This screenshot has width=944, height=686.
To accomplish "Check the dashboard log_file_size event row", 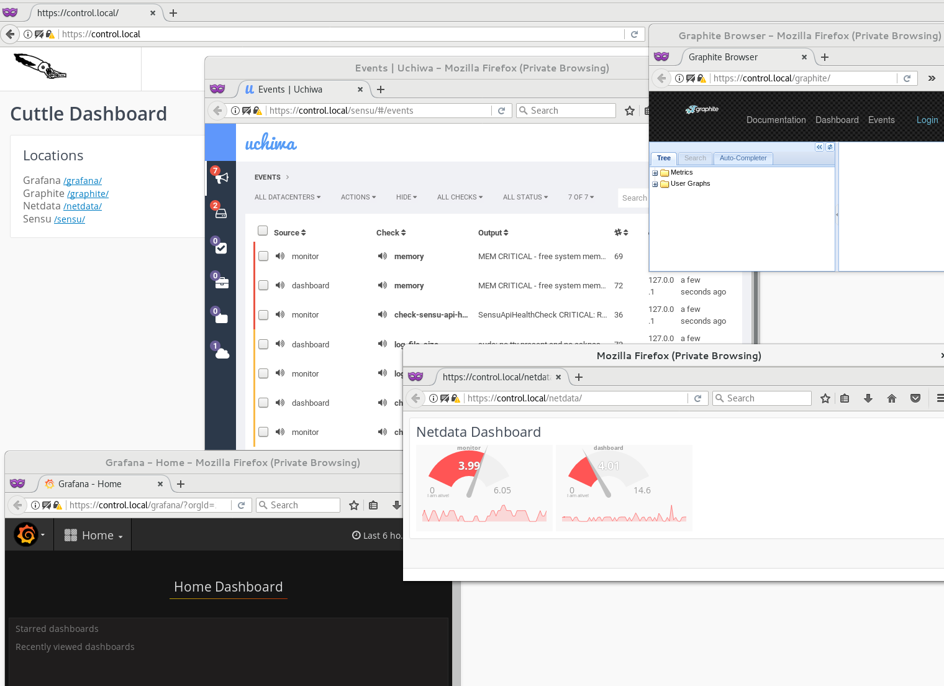I will click(263, 344).
